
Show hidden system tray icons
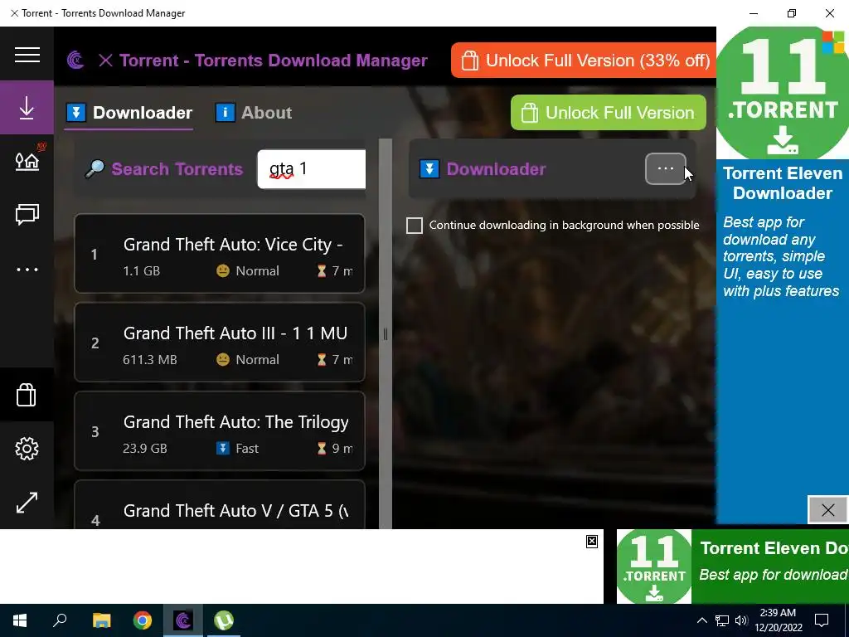701,620
